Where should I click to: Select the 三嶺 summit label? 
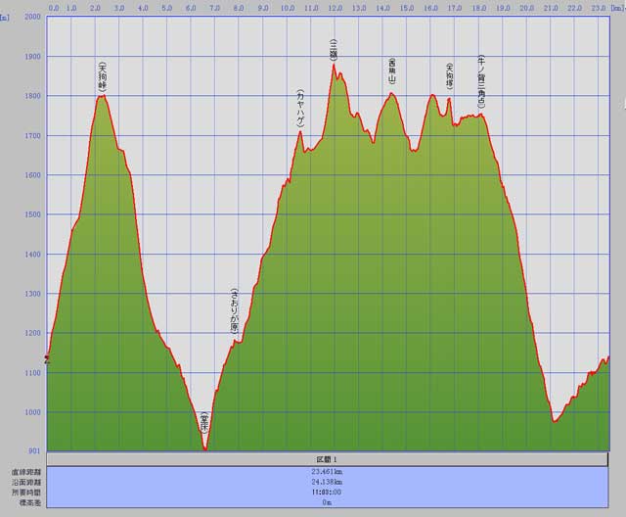[x=334, y=51]
